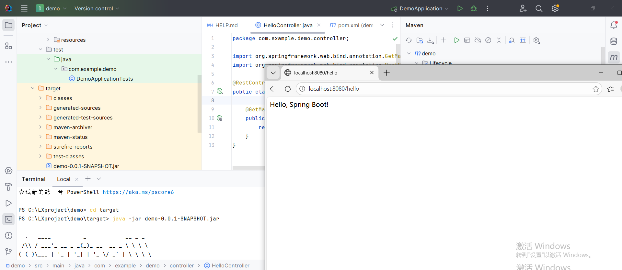The image size is (622, 270).
Task: Click HelloController breadcrumb
Action: pyautogui.click(x=227, y=265)
